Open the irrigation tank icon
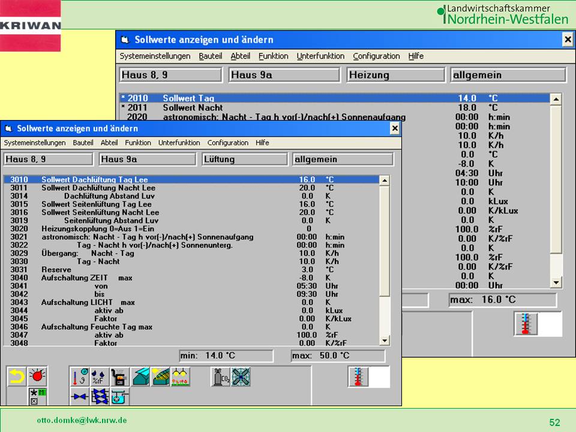Screen dimensions: 576x432 click(x=120, y=397)
